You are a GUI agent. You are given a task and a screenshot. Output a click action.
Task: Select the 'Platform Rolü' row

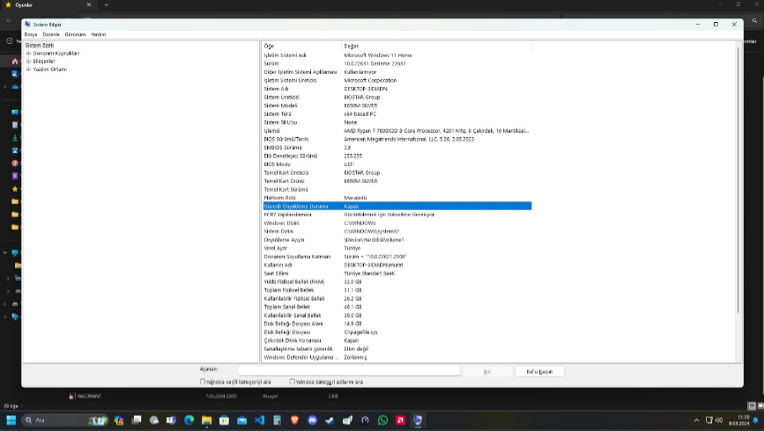[x=397, y=198]
